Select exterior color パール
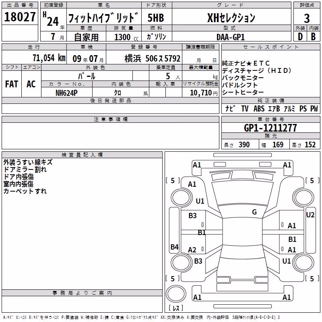 [87, 76]
